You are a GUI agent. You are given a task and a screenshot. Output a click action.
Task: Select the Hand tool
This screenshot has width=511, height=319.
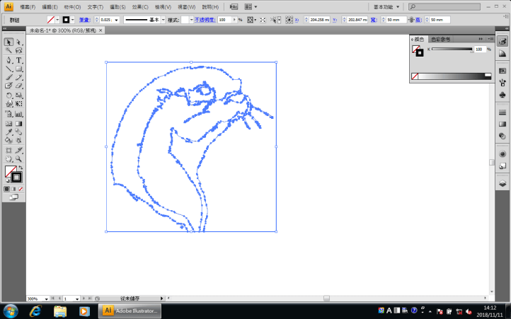[8, 159]
